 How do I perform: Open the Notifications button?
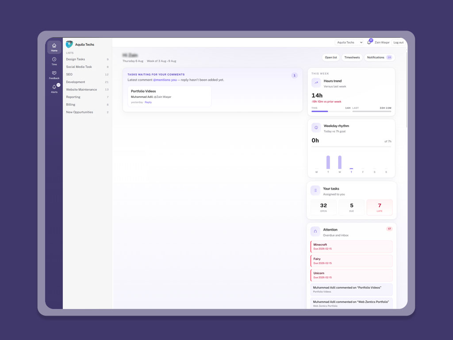coord(379,58)
